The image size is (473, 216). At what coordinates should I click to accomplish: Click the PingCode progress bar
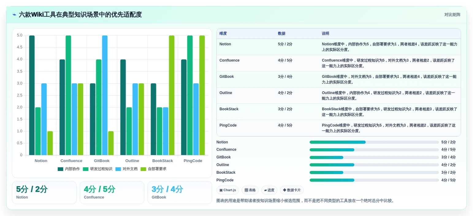point(374,180)
